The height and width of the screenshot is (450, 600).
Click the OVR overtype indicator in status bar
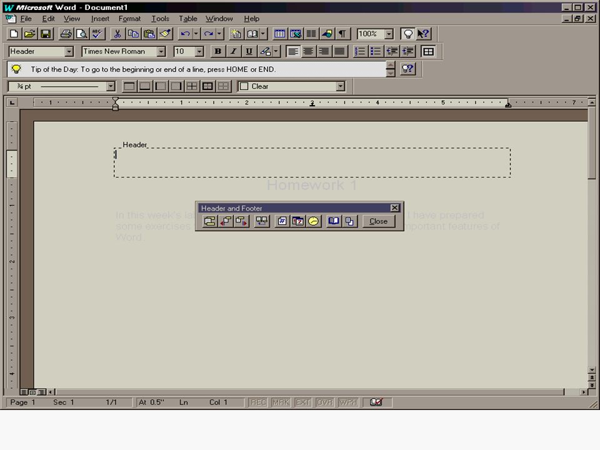325,402
